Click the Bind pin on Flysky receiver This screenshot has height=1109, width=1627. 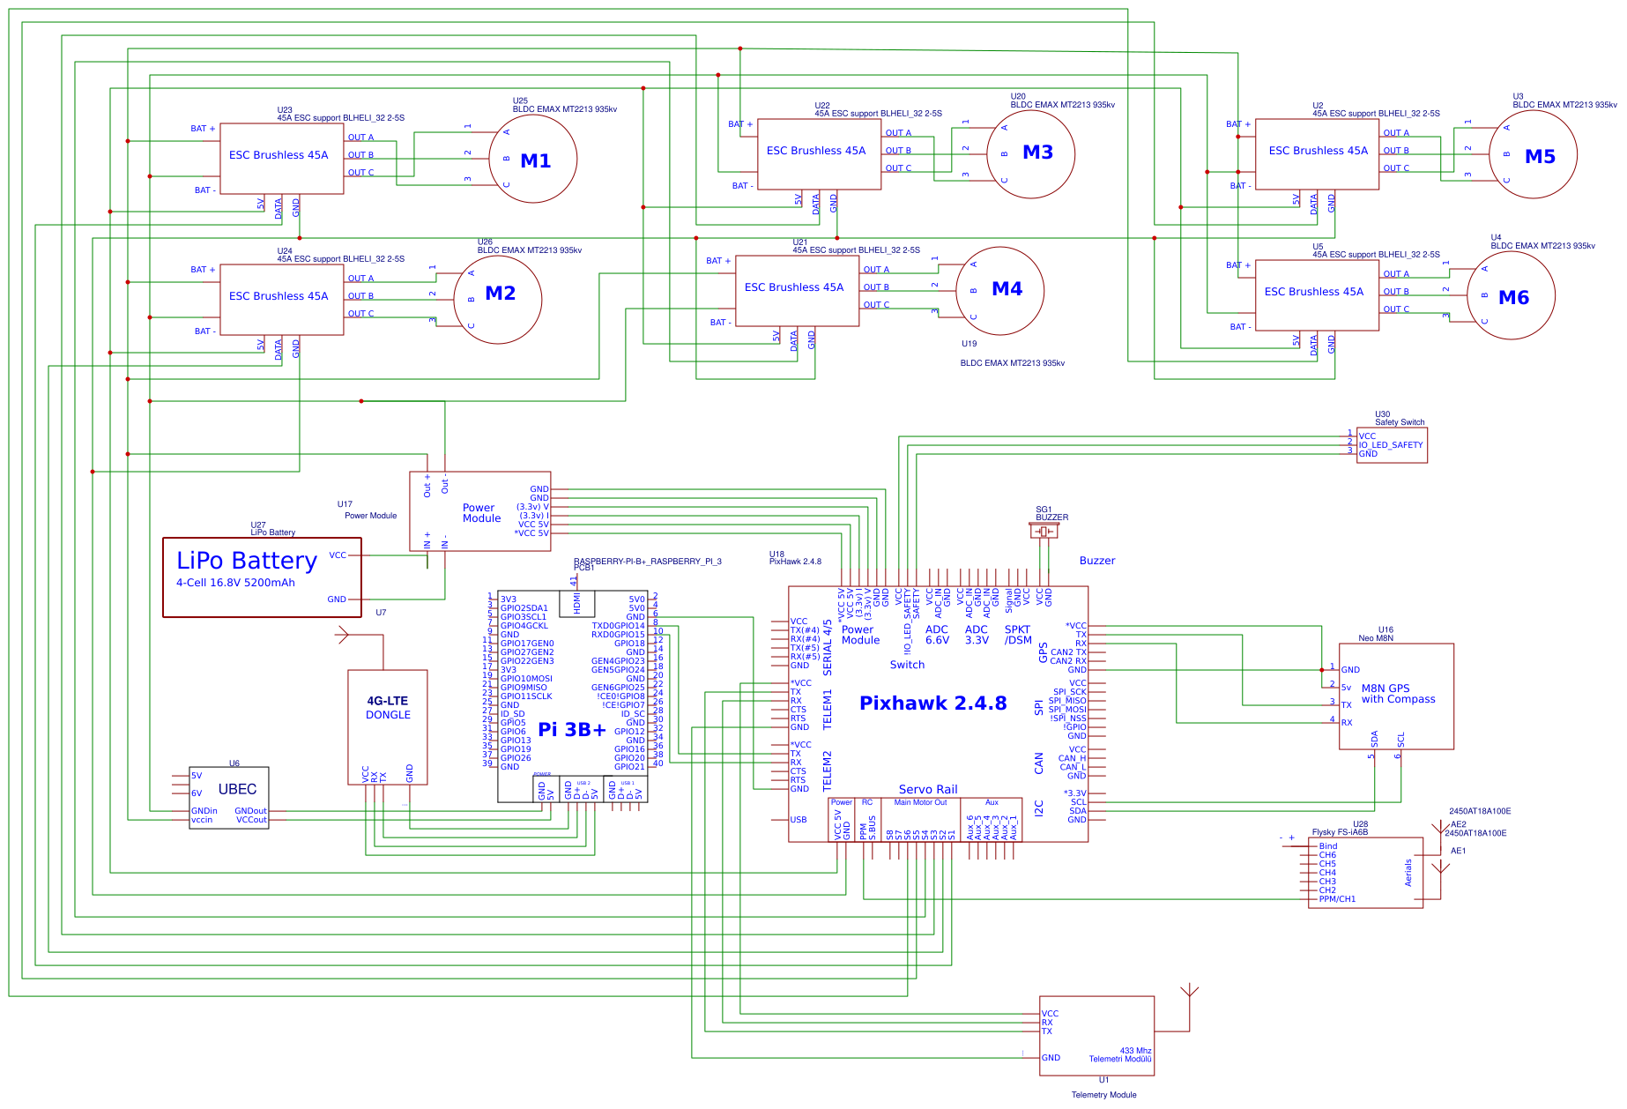1328,846
